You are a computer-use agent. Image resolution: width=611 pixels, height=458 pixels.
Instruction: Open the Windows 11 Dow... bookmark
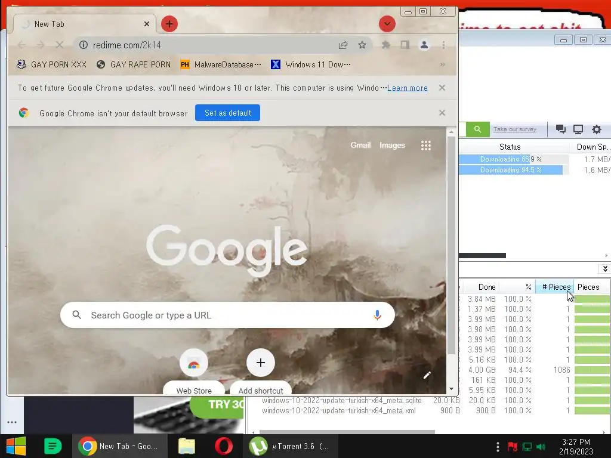(310, 64)
